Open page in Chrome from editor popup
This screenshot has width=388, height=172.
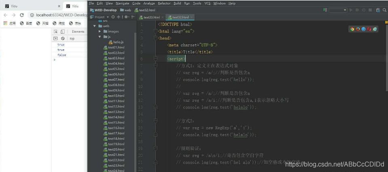point(352,29)
